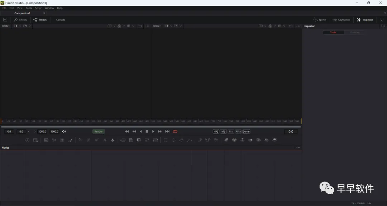
Task: Toggle the Inspector panel button
Action: coord(365,20)
